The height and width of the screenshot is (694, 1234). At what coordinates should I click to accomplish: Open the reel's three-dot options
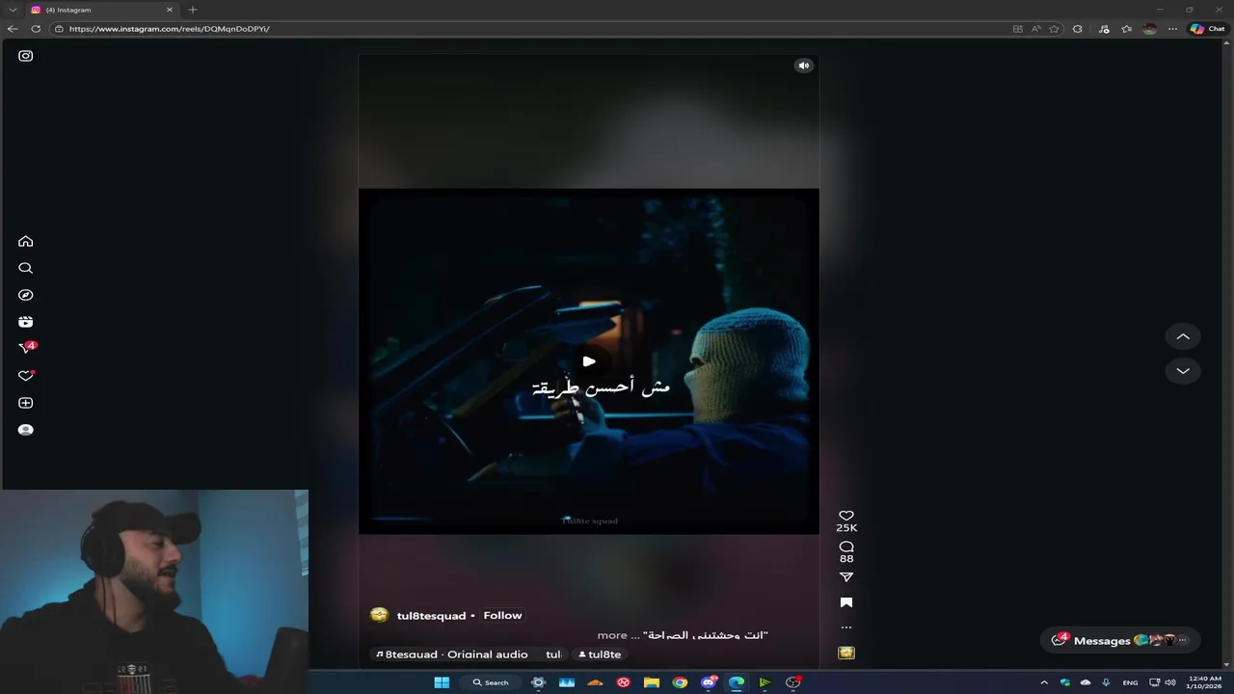click(846, 627)
